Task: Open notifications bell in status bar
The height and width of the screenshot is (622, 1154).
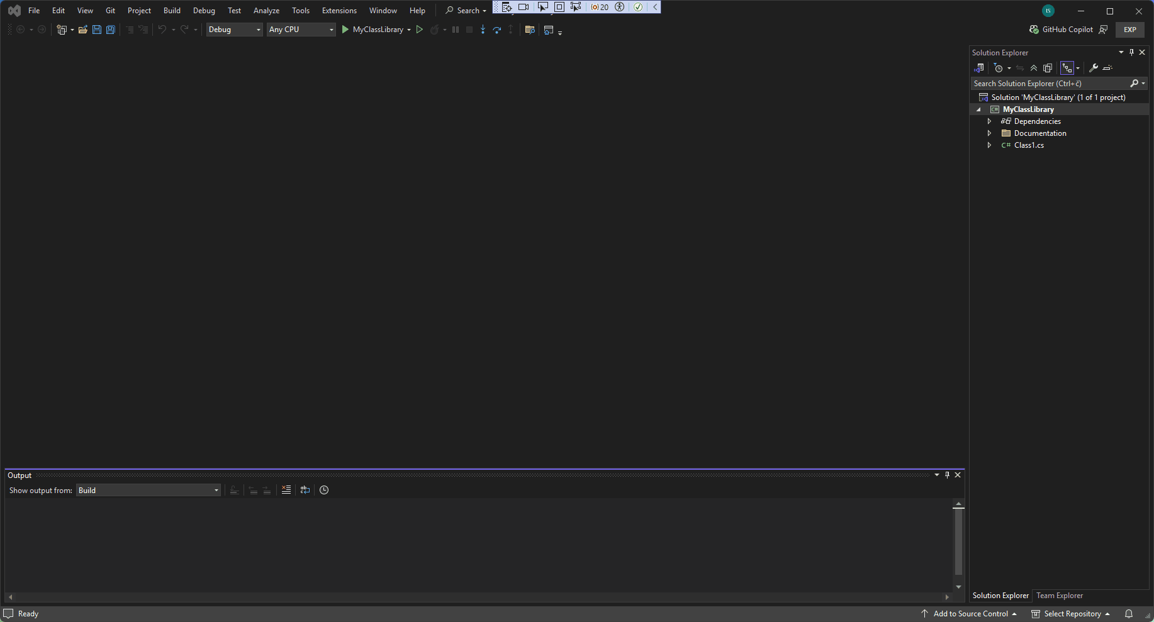Action: pos(1129,614)
